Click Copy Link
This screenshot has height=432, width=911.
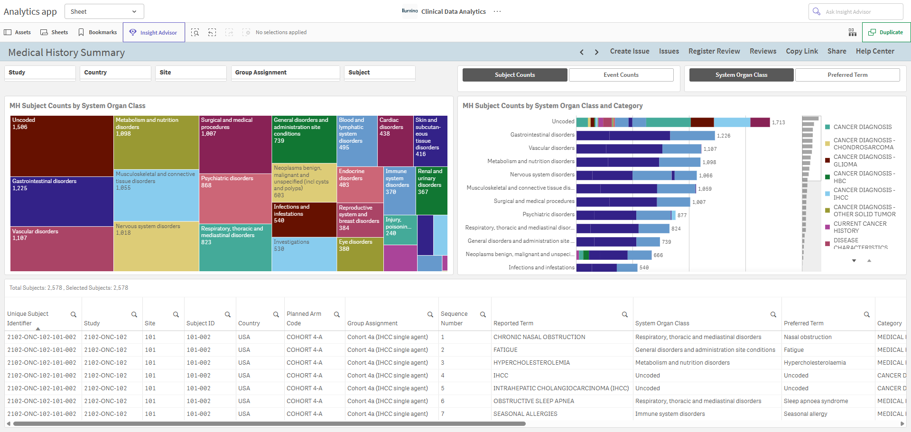(802, 51)
